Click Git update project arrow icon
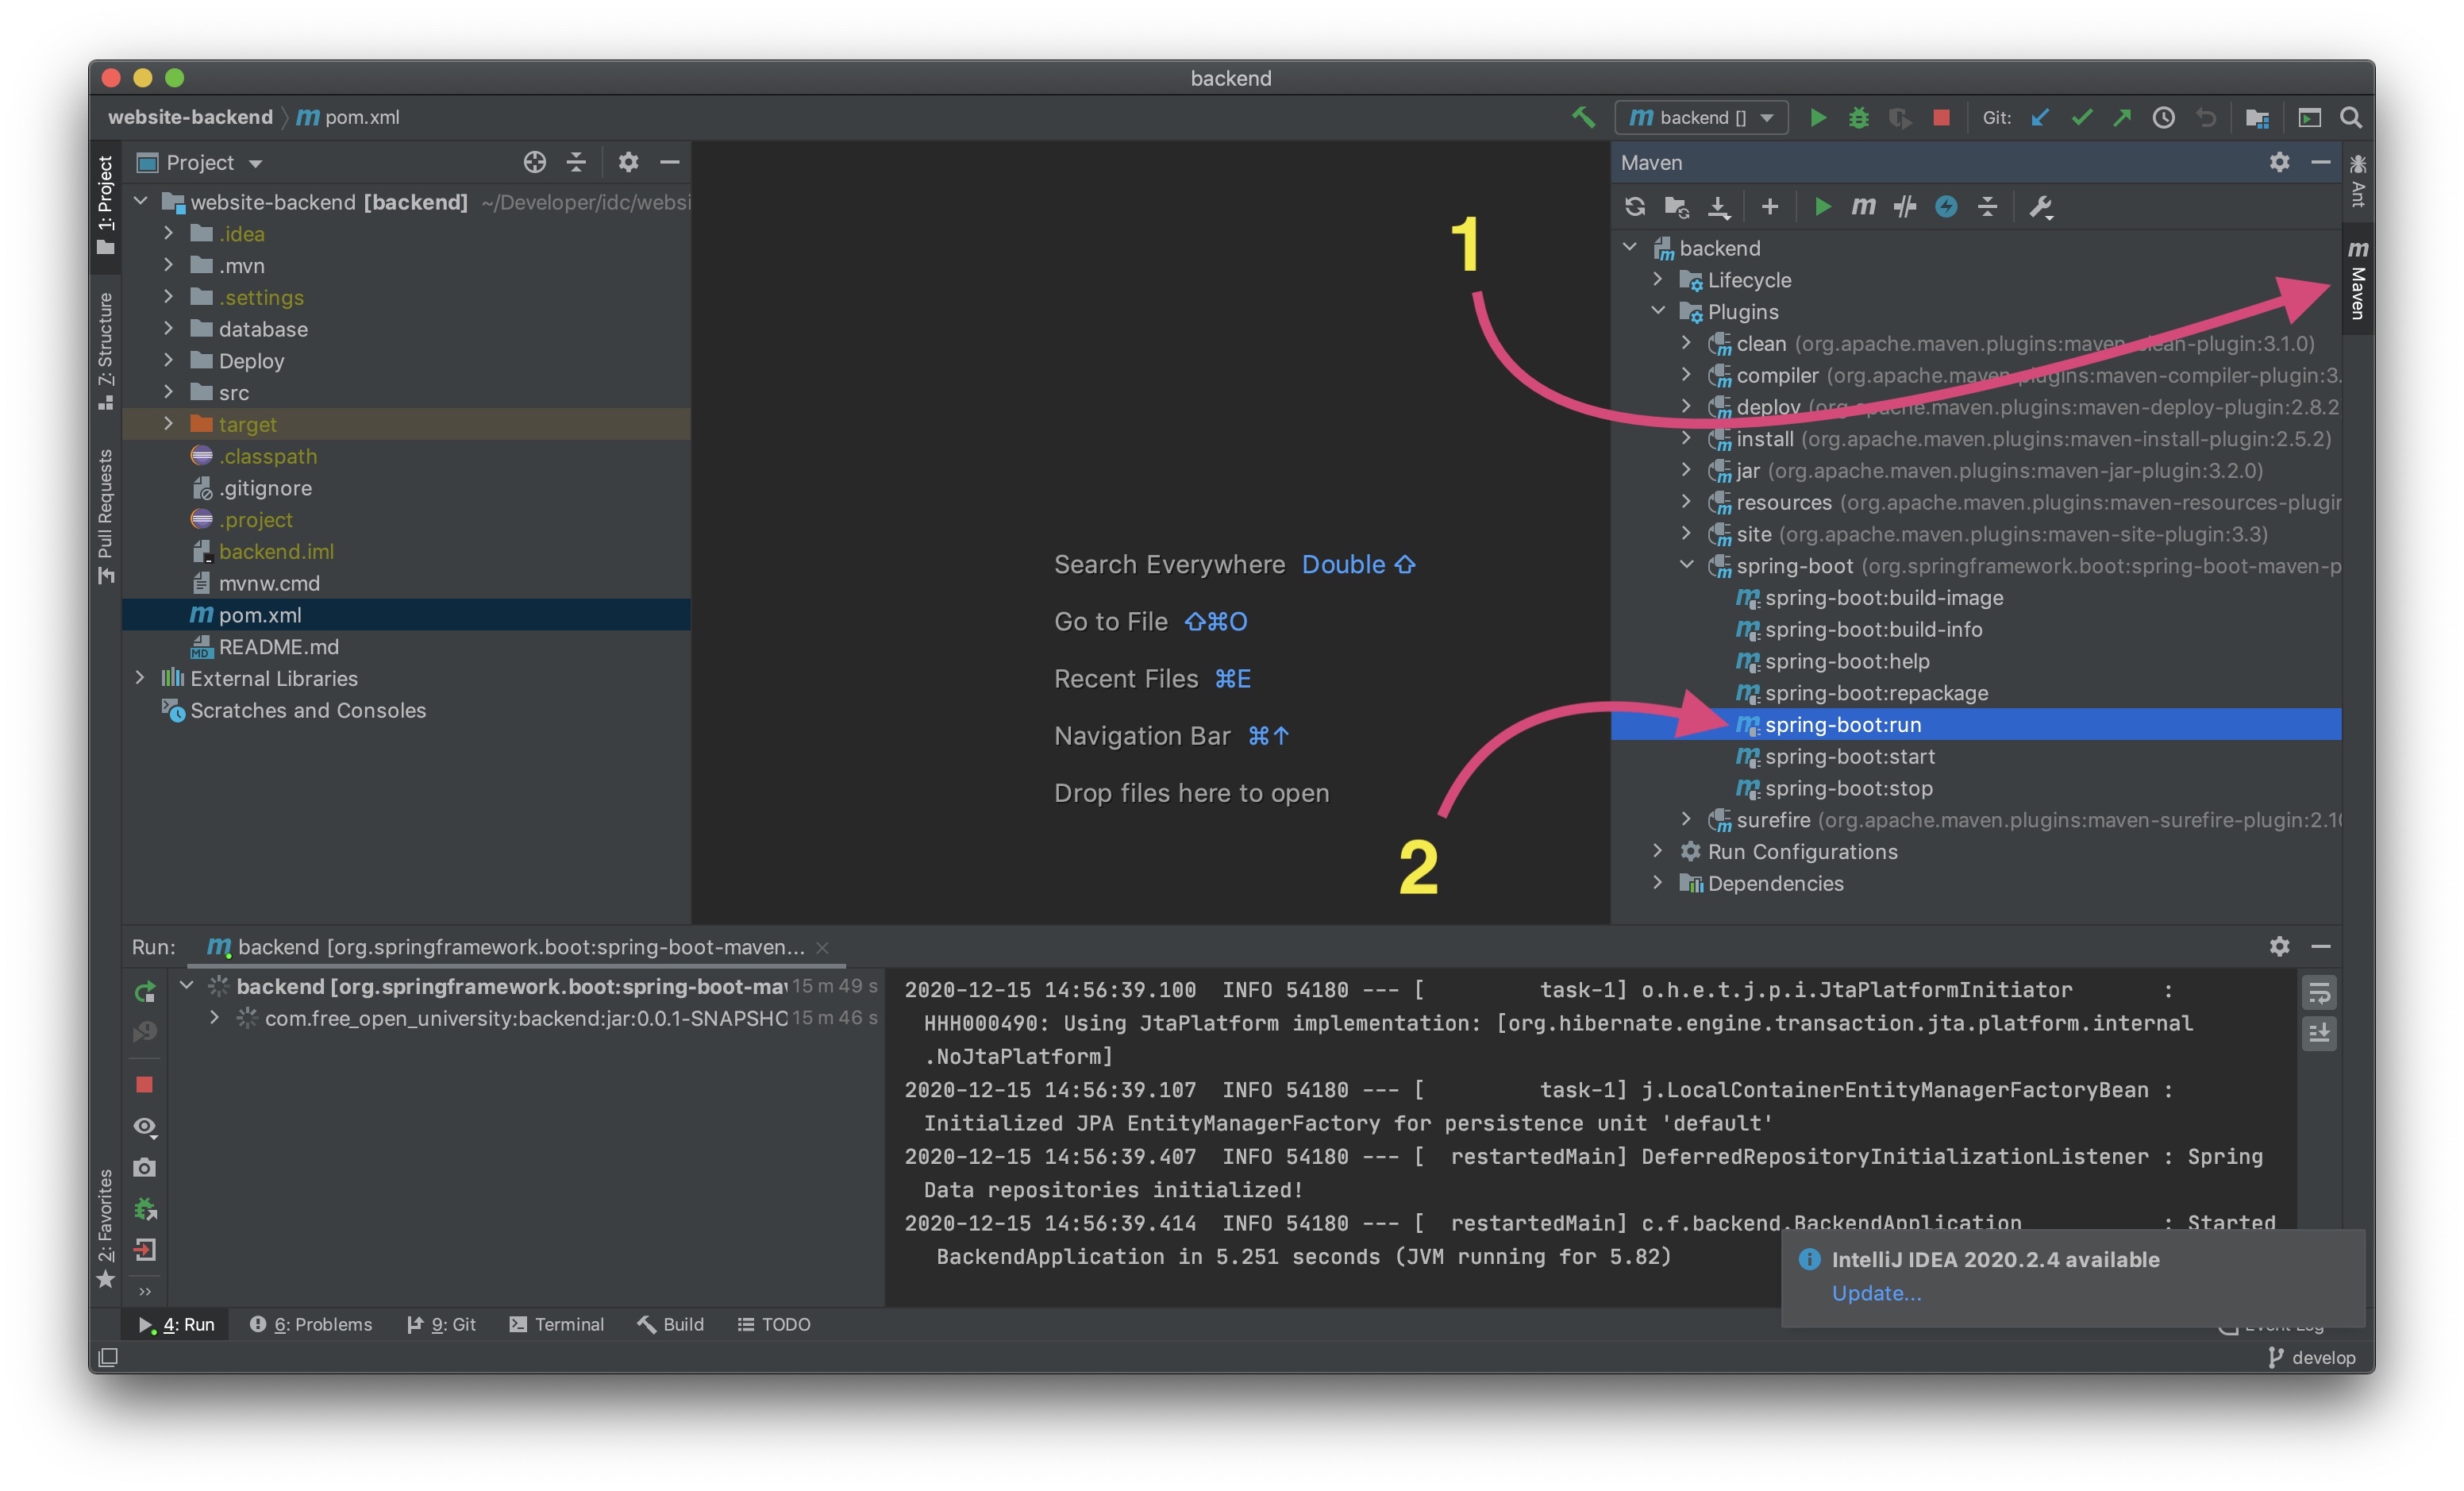Viewport: 2464px width, 1491px height. [2040, 118]
